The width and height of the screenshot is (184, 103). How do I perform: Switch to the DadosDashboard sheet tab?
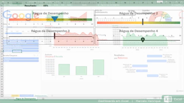point(26,96)
